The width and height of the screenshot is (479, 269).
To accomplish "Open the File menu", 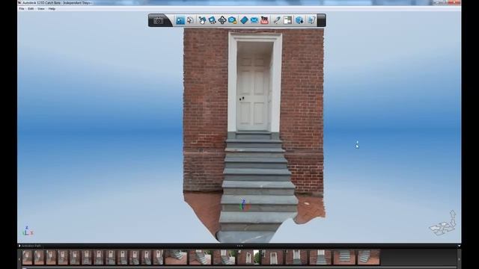I will 22,9.
